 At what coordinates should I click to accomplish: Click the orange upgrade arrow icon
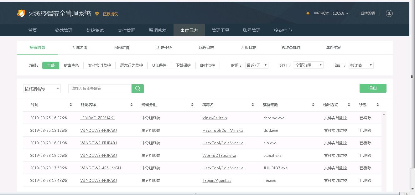click(308, 13)
